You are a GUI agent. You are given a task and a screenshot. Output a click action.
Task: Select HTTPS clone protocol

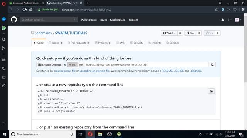tap(72, 65)
